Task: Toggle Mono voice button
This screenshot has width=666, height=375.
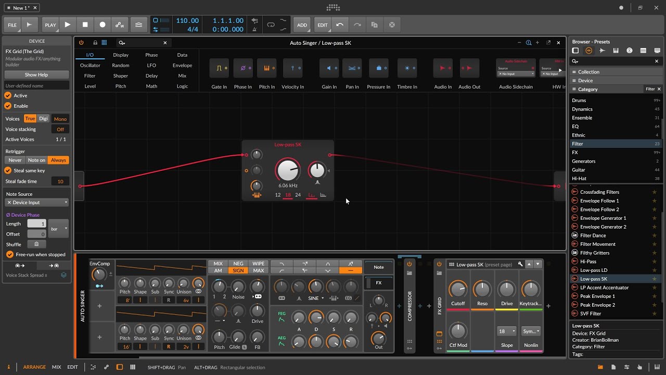Action: pos(60,119)
